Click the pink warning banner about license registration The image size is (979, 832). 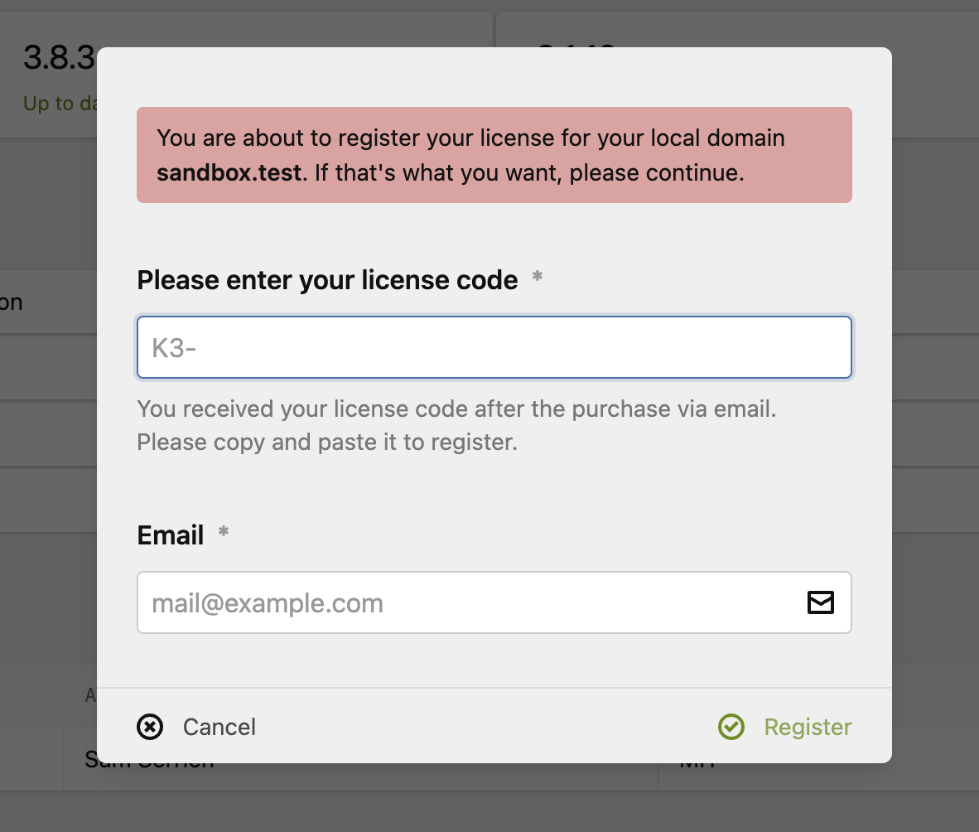tap(494, 155)
